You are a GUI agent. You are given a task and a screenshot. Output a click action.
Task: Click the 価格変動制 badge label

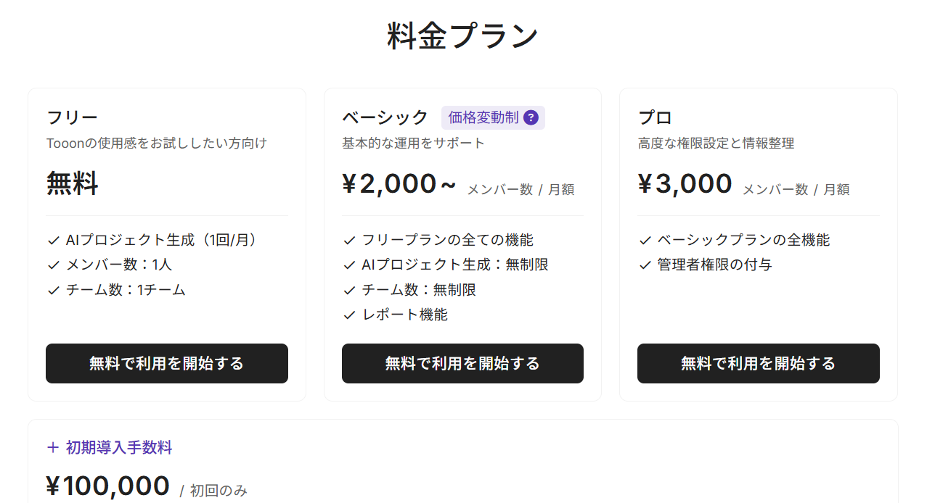(x=483, y=117)
